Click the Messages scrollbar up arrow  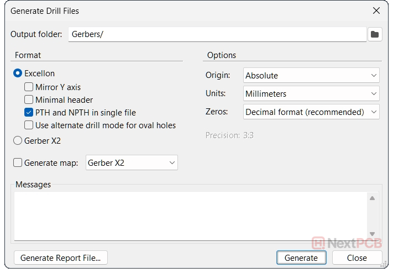click(372, 198)
